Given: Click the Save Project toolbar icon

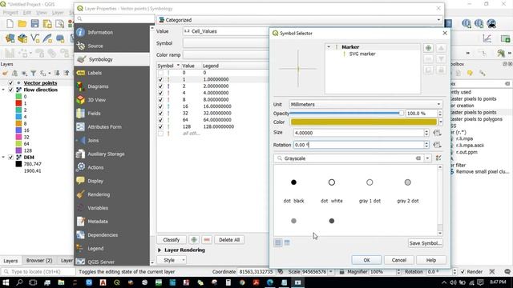Looking at the screenshot, I should click(x=34, y=23).
